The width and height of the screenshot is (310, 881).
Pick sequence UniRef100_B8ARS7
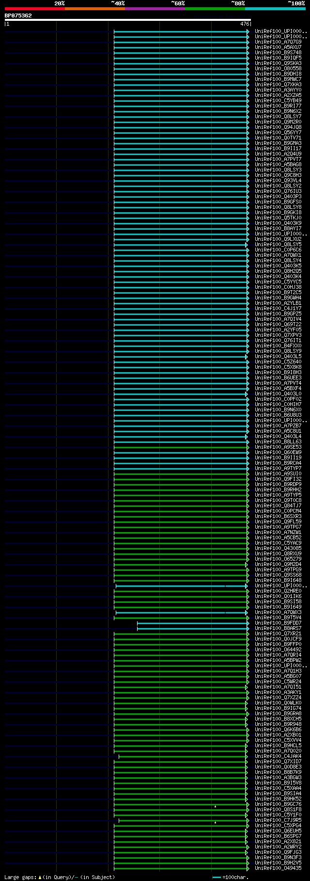pos(278,629)
